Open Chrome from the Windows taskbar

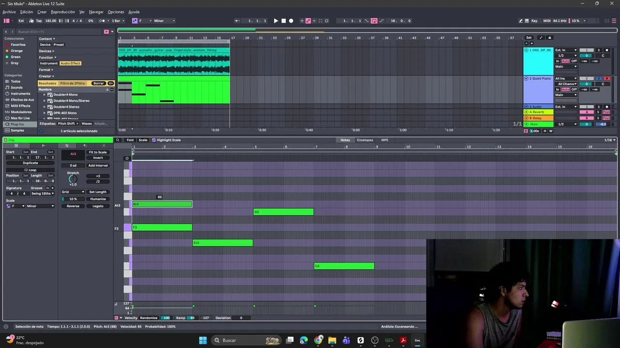(318, 340)
